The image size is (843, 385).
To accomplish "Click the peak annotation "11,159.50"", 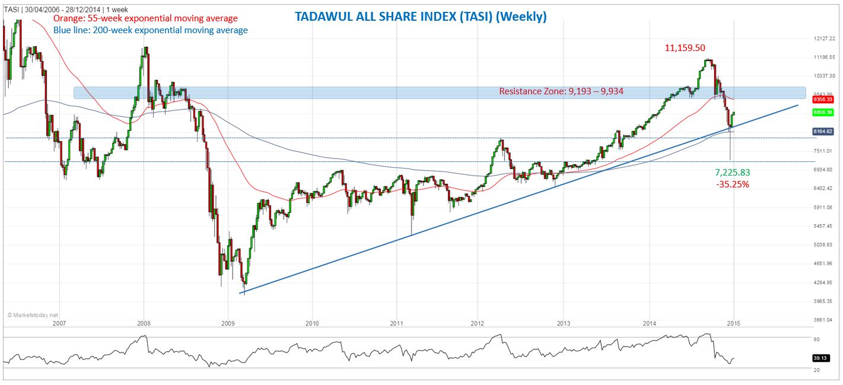I will [x=685, y=47].
